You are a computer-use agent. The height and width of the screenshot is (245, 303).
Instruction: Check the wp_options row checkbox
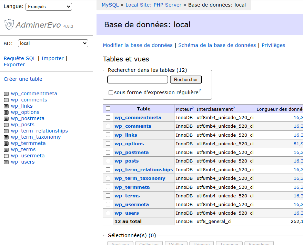[x=108, y=144]
